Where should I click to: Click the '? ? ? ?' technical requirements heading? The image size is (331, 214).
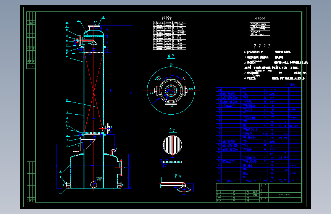pyautogui.click(x=262, y=46)
